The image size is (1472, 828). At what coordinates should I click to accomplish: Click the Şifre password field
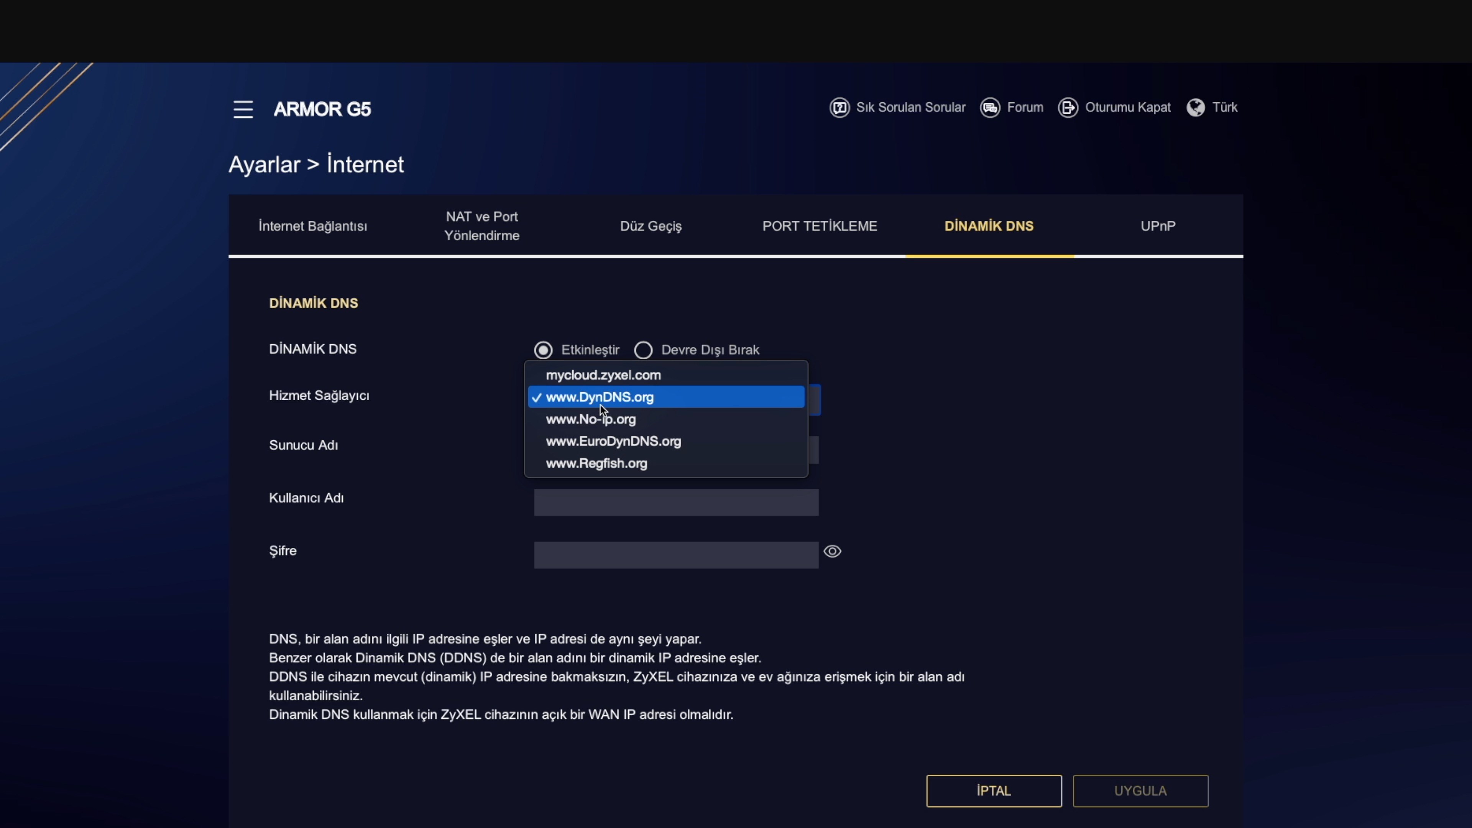point(676,555)
